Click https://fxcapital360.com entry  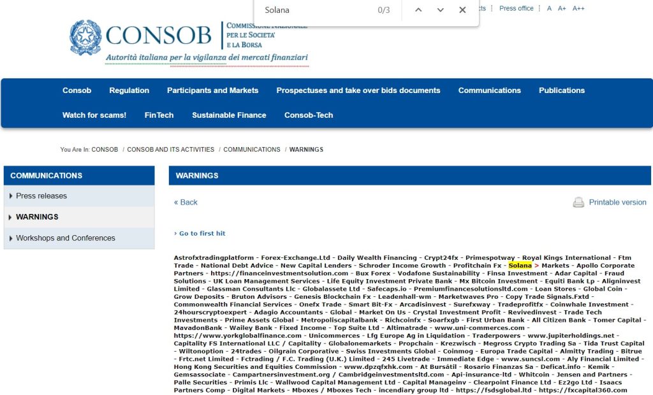[x=583, y=391]
